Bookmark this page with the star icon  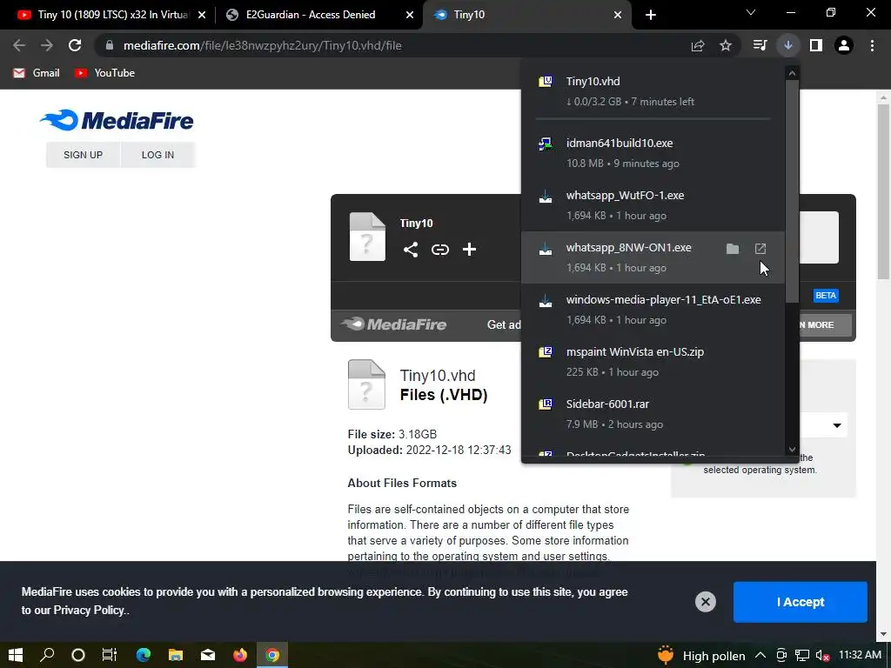click(726, 45)
